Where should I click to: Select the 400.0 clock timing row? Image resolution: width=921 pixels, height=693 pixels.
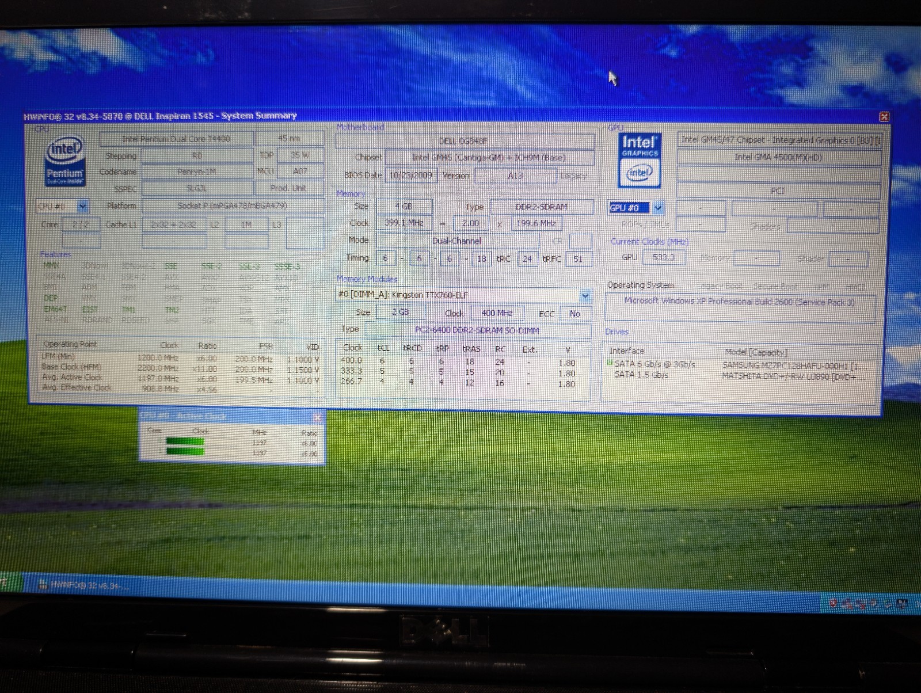463,362
